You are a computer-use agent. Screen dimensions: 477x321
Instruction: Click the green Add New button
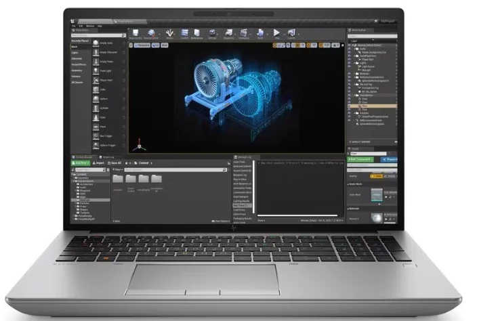[81, 163]
